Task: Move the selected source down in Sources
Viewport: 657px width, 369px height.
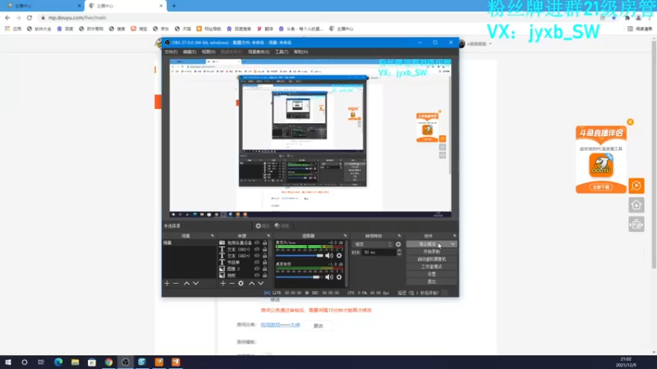Action: coord(260,283)
